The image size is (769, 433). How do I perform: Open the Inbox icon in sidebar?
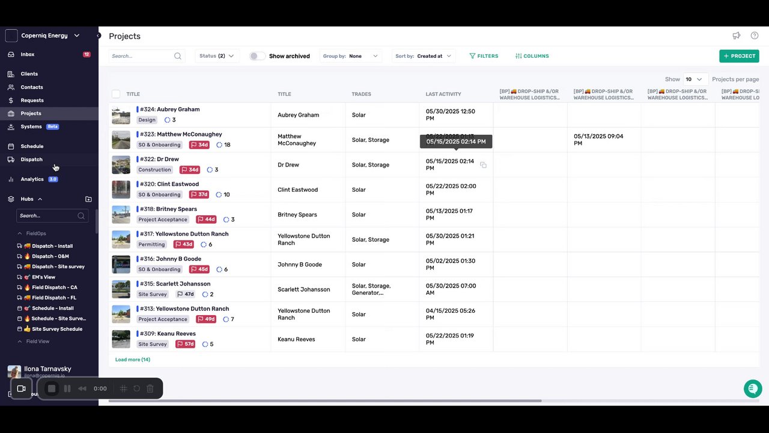(11, 54)
